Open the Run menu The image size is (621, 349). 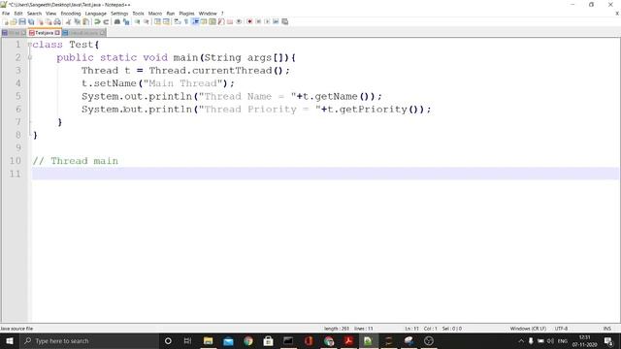tap(171, 14)
